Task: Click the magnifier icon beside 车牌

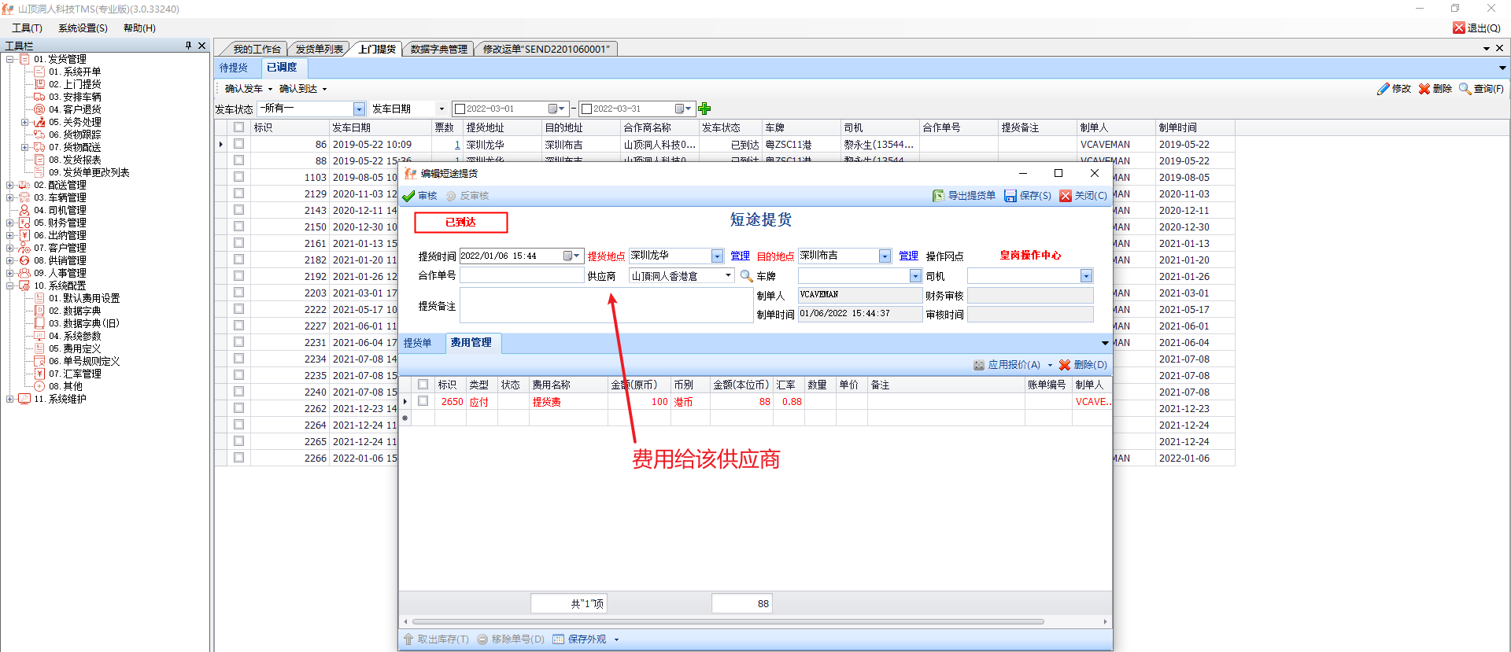Action: (x=746, y=276)
